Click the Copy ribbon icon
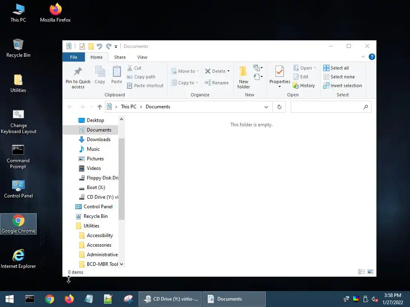The image size is (410, 307). [100, 72]
